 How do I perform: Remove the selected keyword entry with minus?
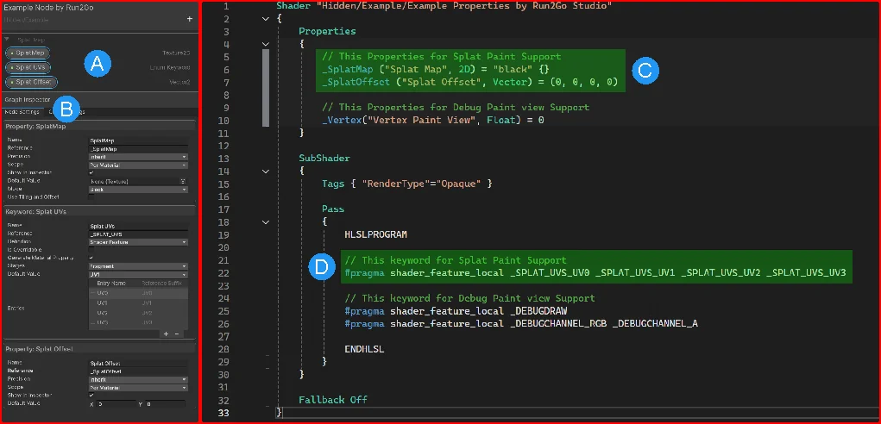click(176, 334)
